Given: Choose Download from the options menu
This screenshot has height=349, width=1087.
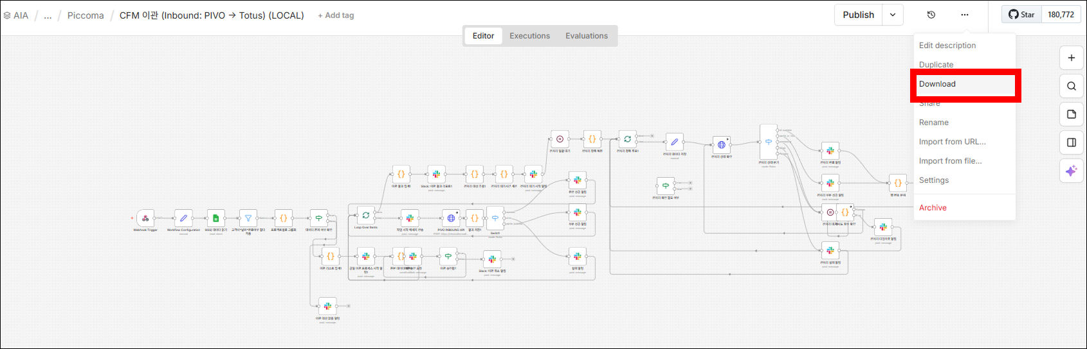Looking at the screenshot, I should point(937,84).
